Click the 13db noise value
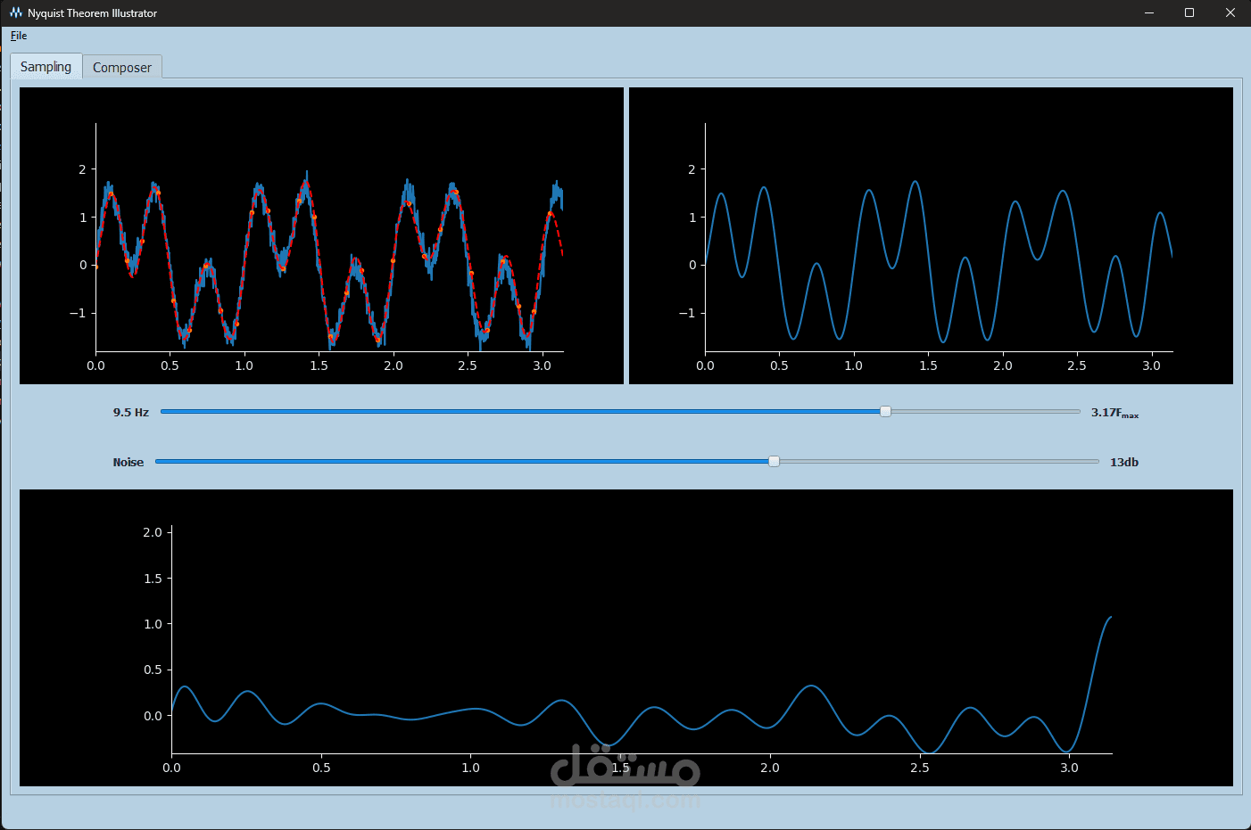1251x830 pixels. (x=1124, y=462)
